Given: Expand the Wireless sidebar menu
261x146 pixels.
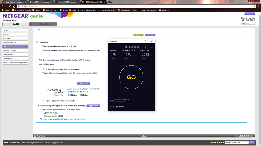Looking at the screenshot, I should [15, 38].
